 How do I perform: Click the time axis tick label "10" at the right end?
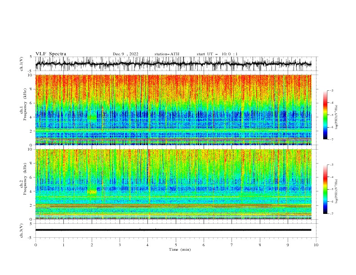point(316,245)
